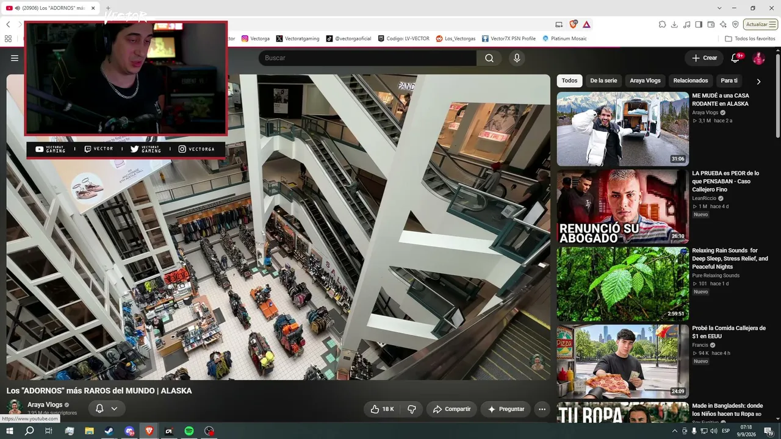Switch ESP keyboard language in tray

(726, 431)
